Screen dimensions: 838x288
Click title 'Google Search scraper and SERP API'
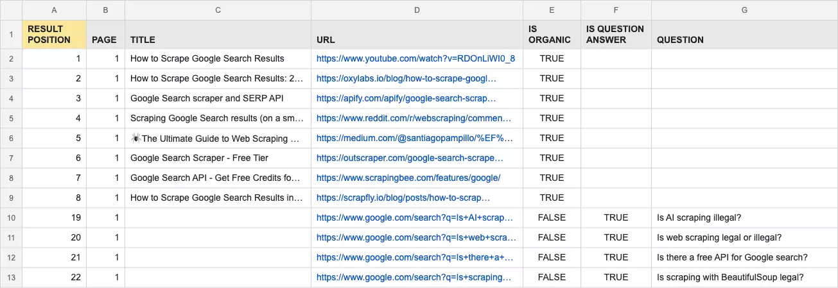pos(207,98)
